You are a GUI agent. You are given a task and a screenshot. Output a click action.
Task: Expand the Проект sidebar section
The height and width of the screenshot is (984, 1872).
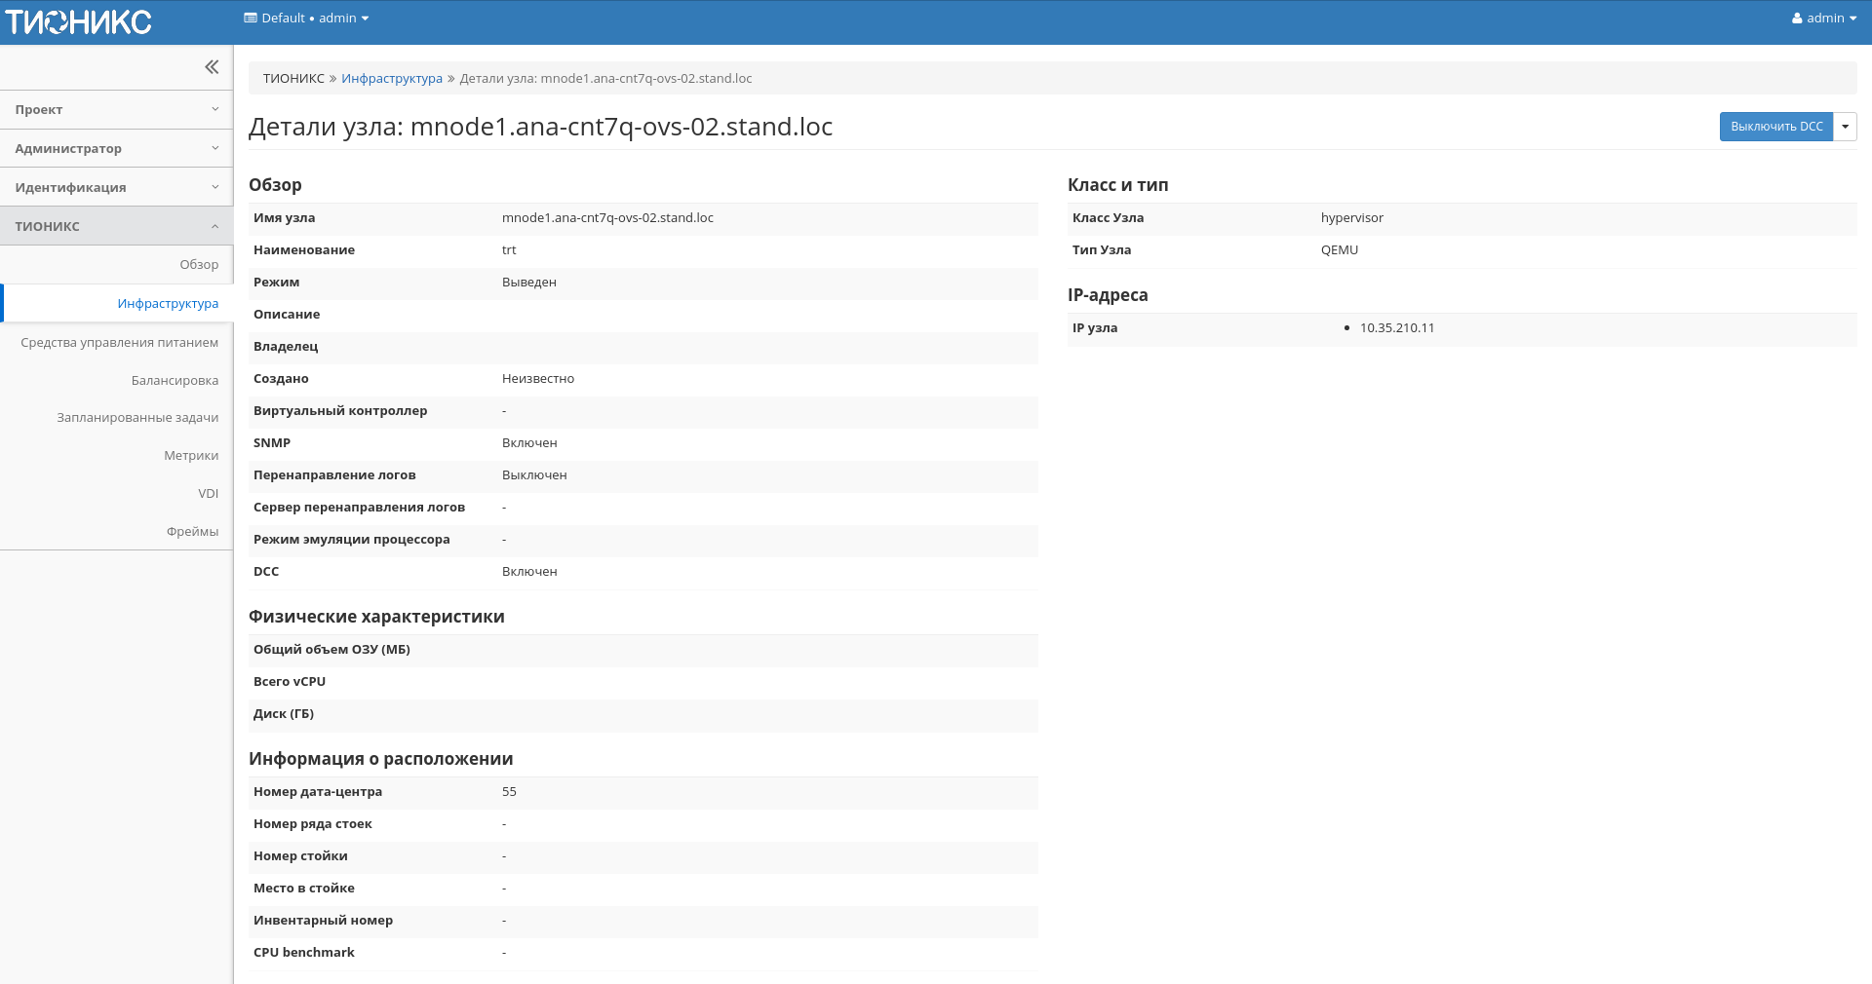point(116,110)
